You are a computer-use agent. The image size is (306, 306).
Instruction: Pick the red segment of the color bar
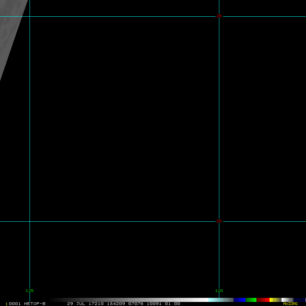point(263,300)
